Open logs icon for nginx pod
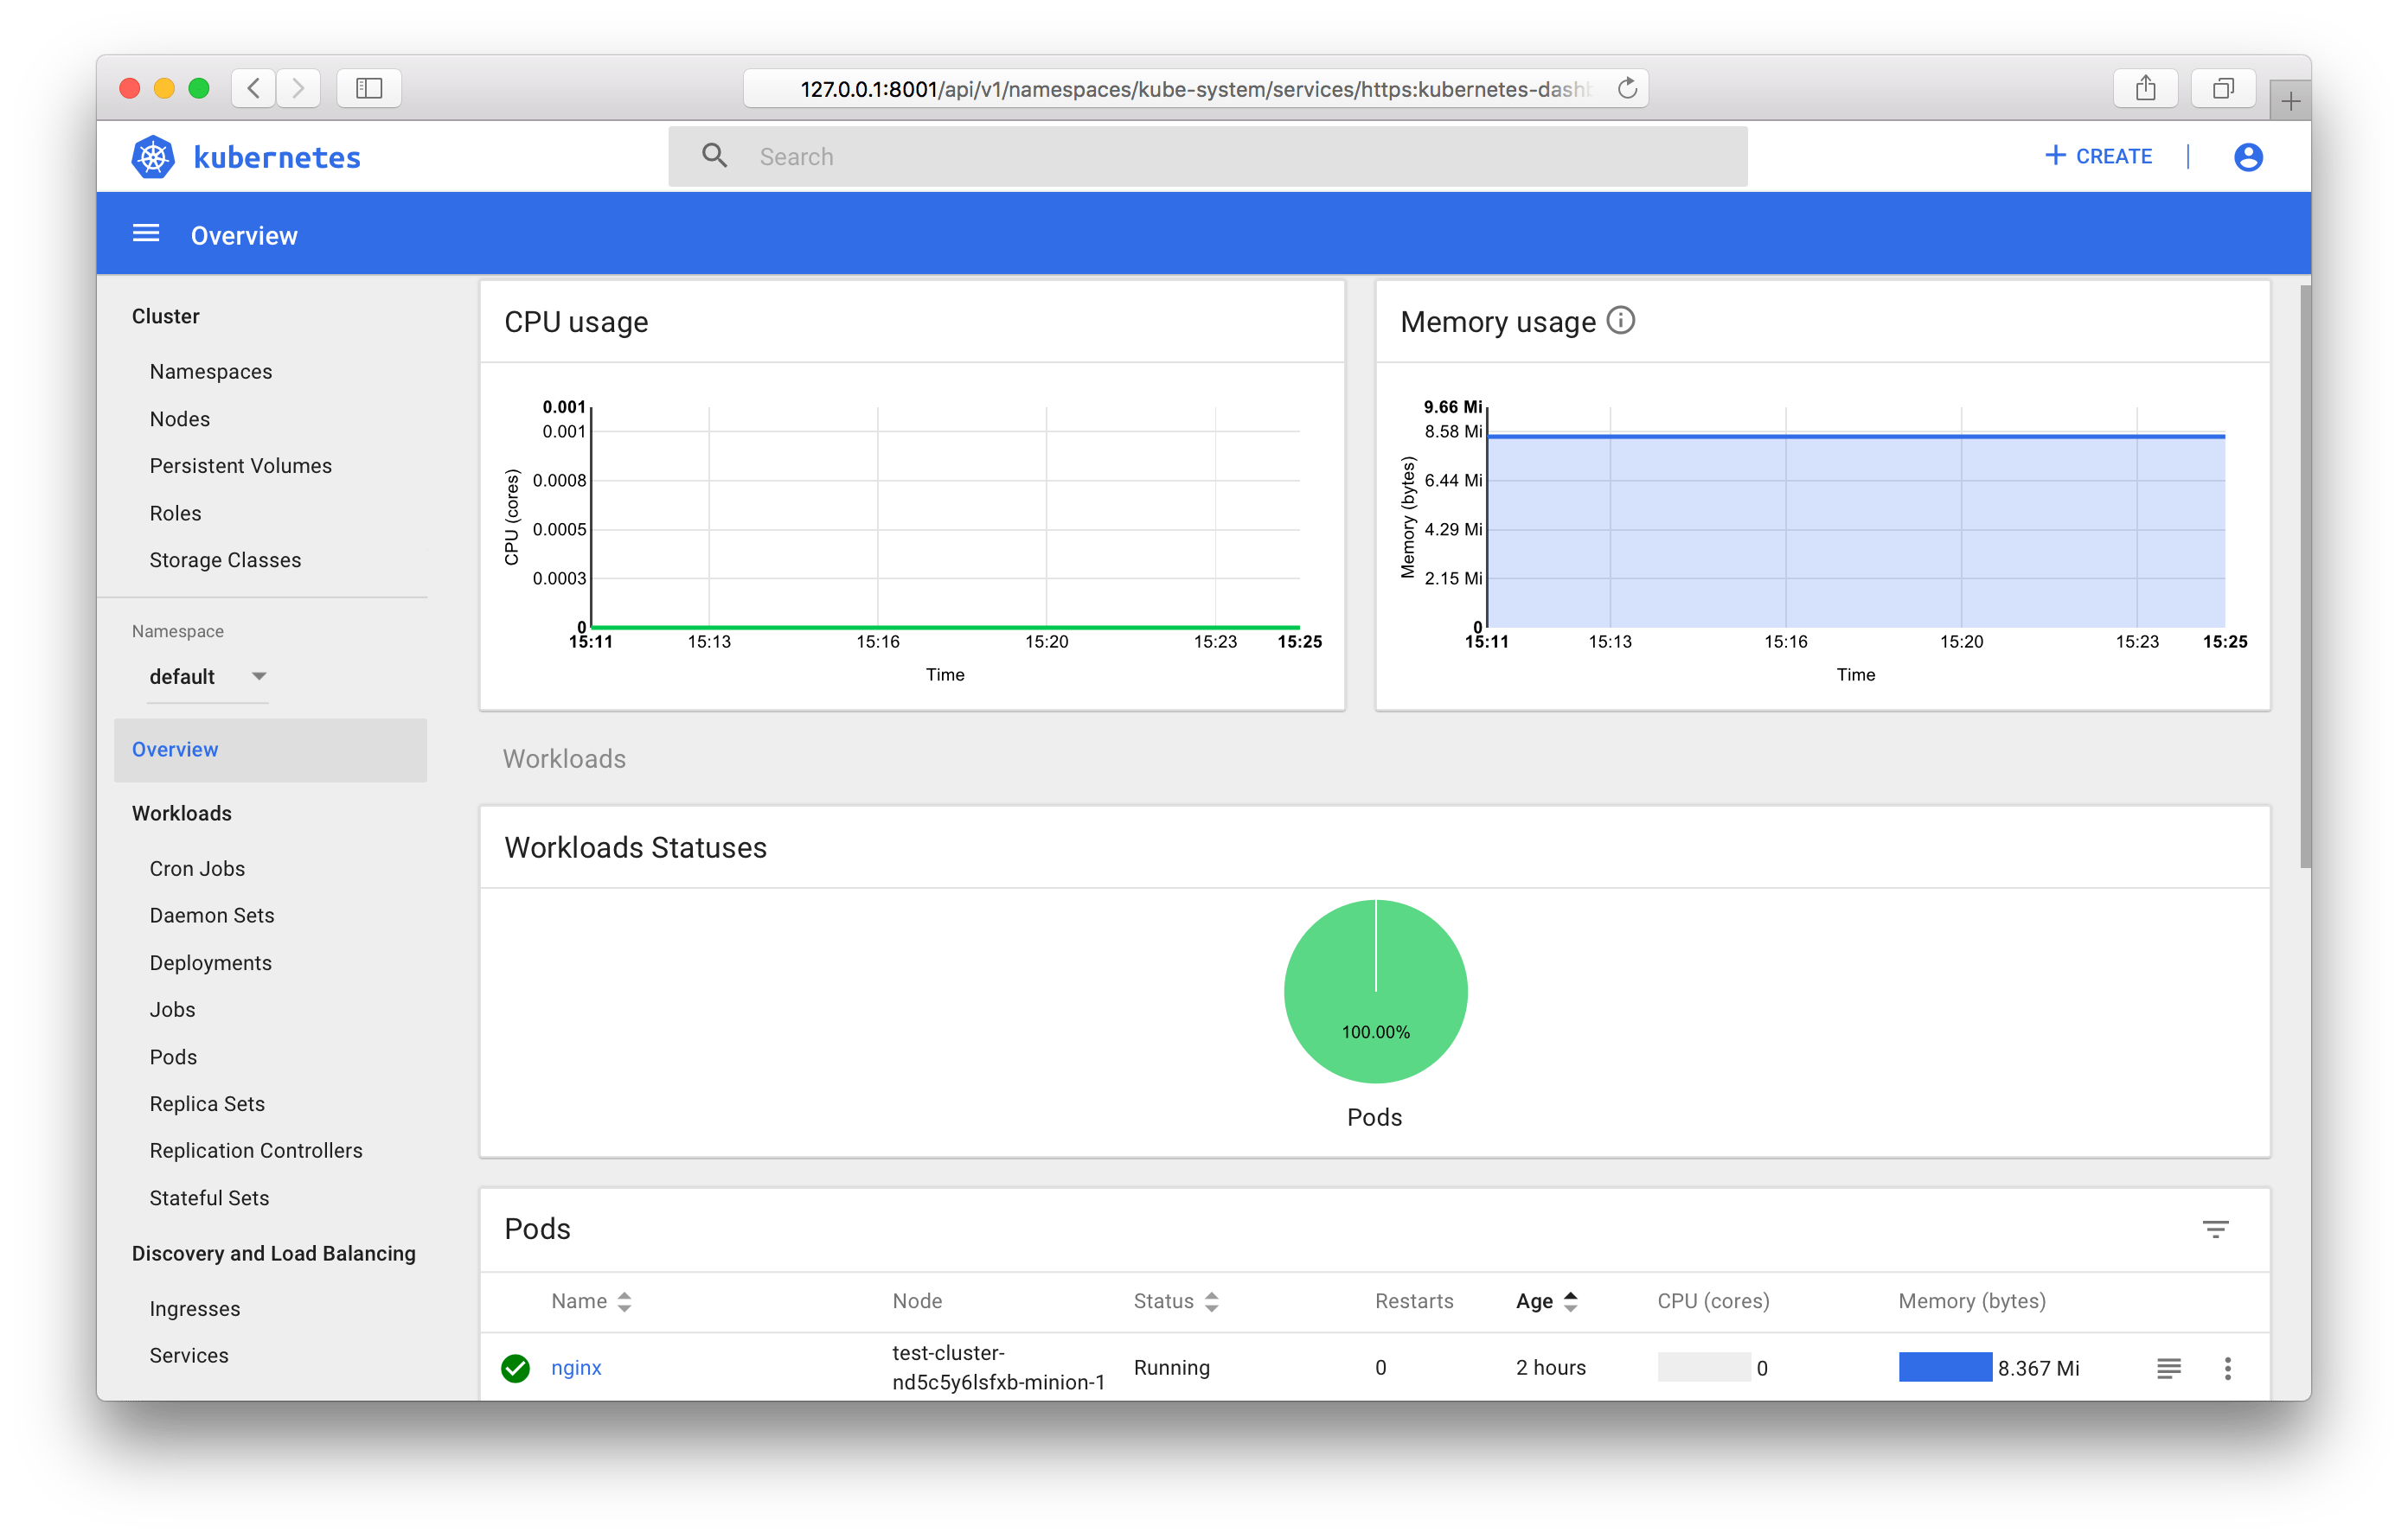Viewport: 2408px width, 1539px height. point(2168,1368)
